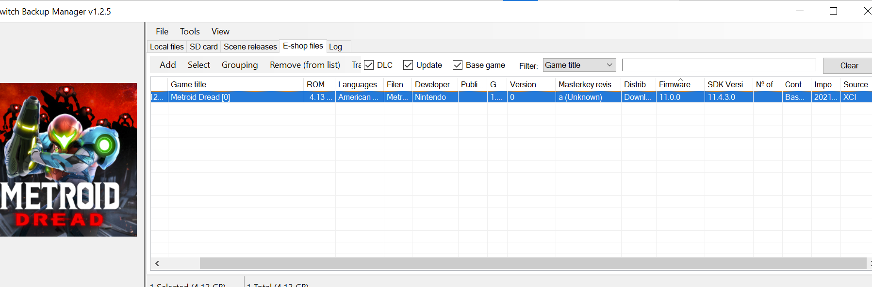Click the Add toolbar button
Image resolution: width=872 pixels, height=287 pixels.
[x=168, y=65]
